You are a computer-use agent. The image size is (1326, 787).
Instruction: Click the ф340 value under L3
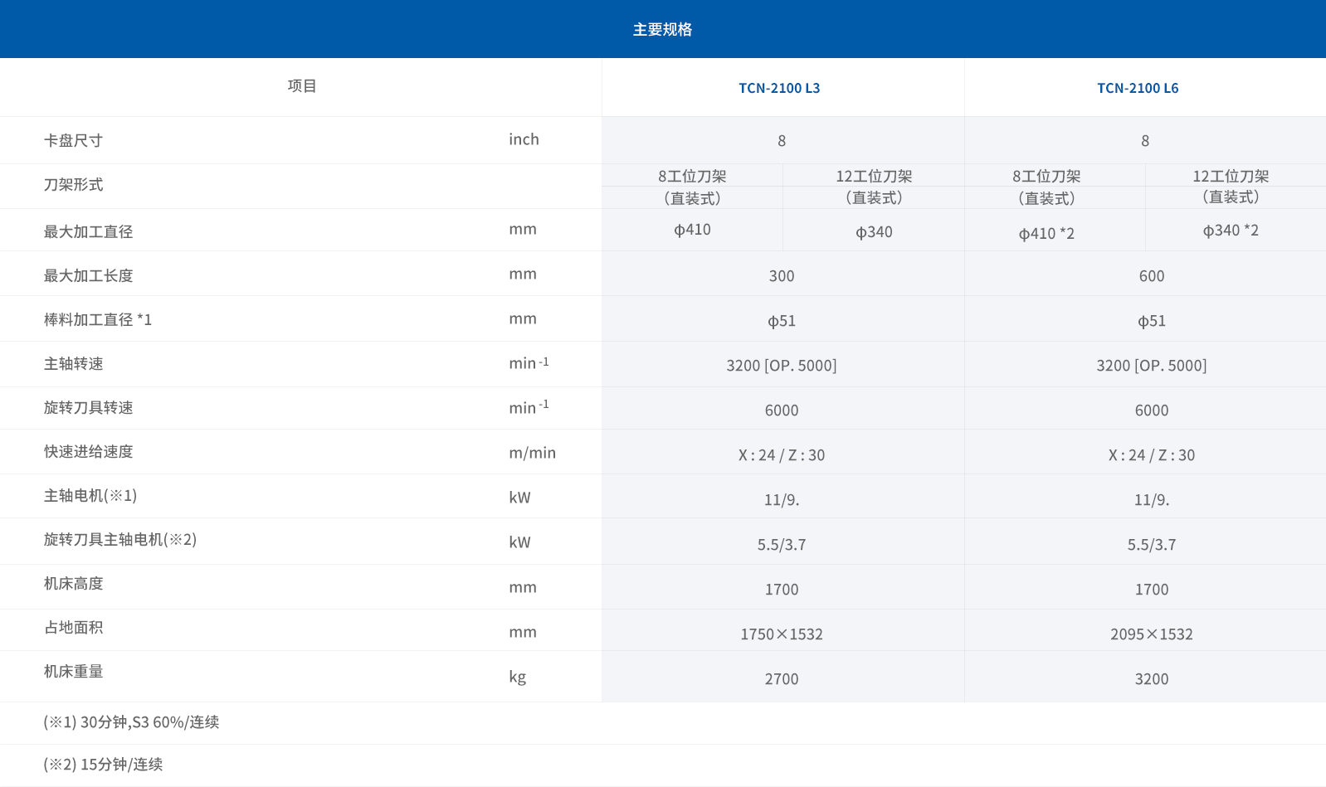(x=874, y=232)
